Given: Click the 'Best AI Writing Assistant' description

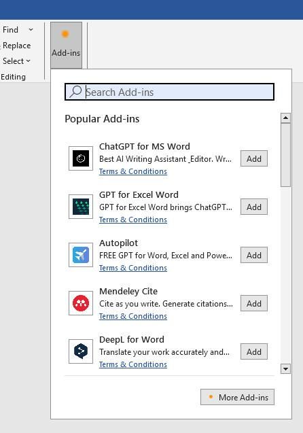Looking at the screenshot, I should coord(165,159).
